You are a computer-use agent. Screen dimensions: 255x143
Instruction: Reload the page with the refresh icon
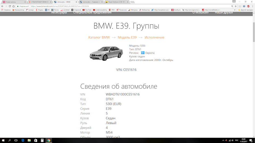(10, 6)
